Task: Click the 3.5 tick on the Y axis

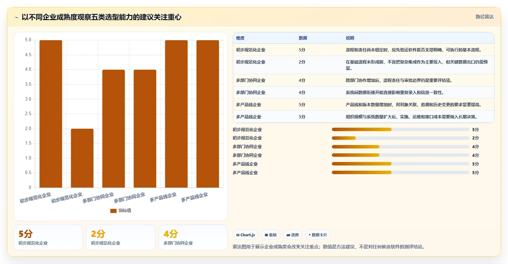Action: point(28,84)
